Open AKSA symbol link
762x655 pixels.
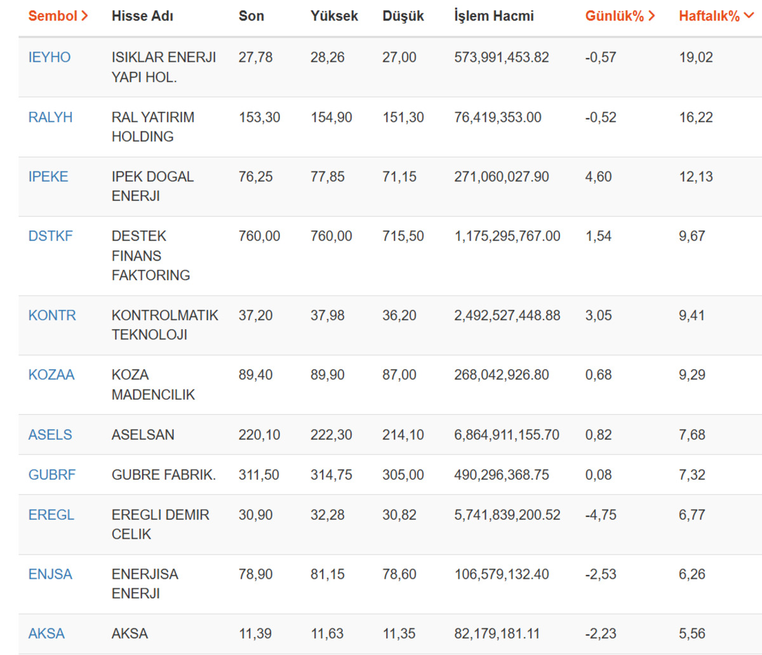coord(46,633)
